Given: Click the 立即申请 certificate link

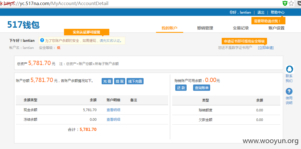Looking at the screenshot, I should pos(266,48).
